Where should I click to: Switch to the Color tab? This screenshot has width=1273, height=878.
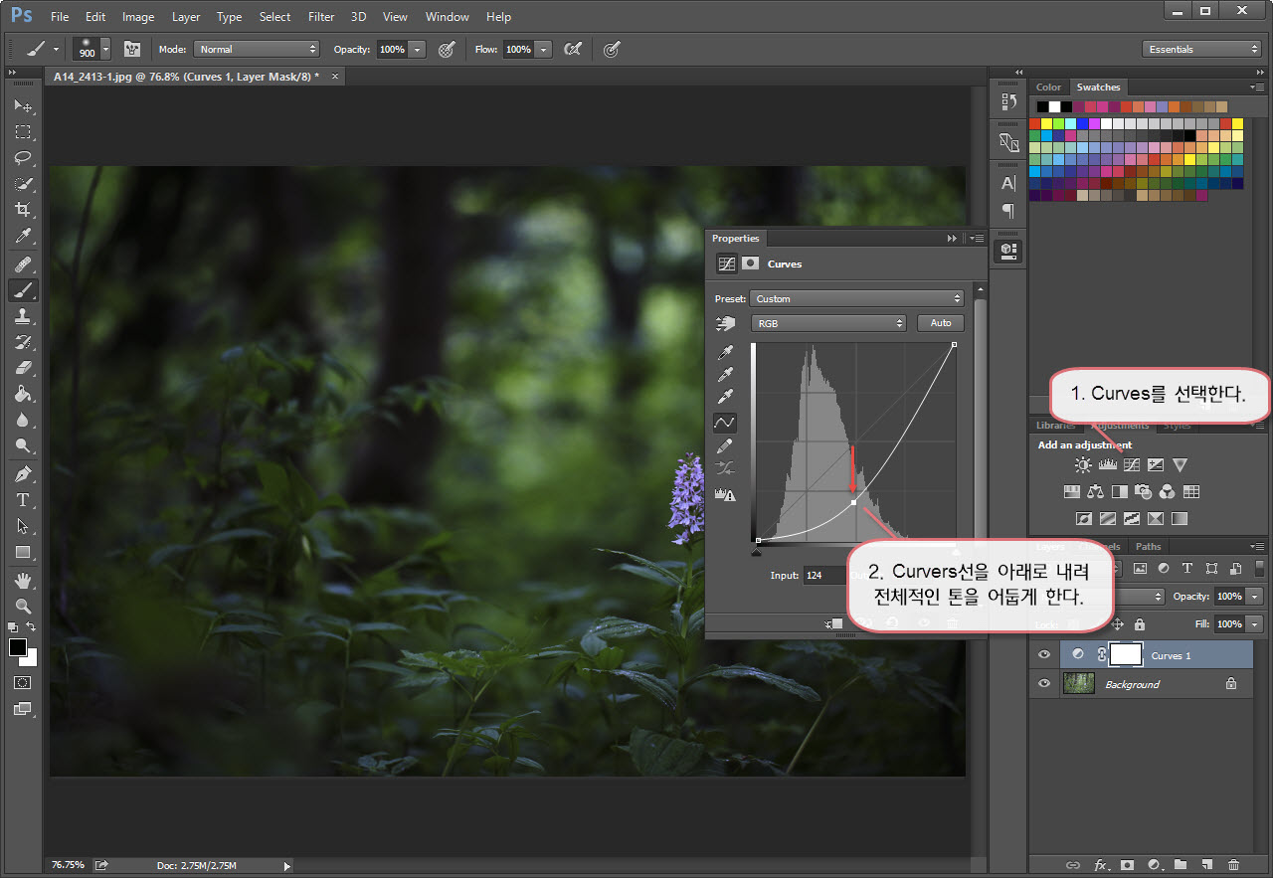1048,88
